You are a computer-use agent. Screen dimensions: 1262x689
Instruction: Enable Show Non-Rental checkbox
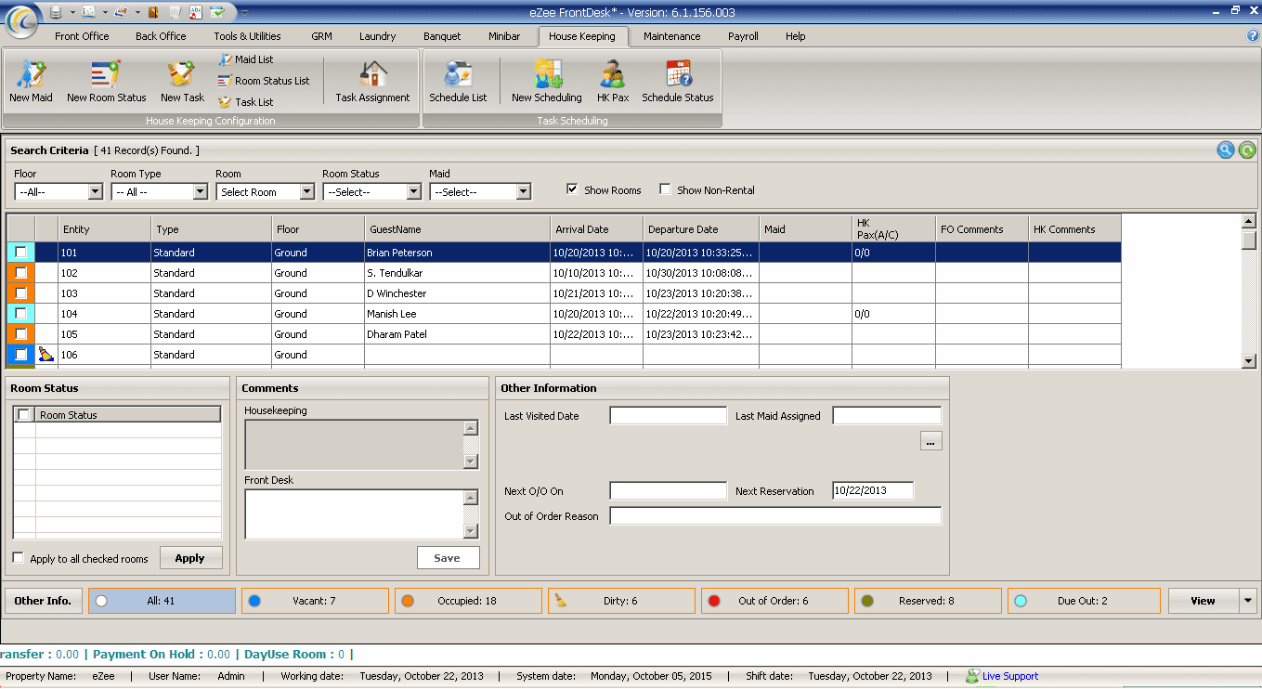[666, 189]
